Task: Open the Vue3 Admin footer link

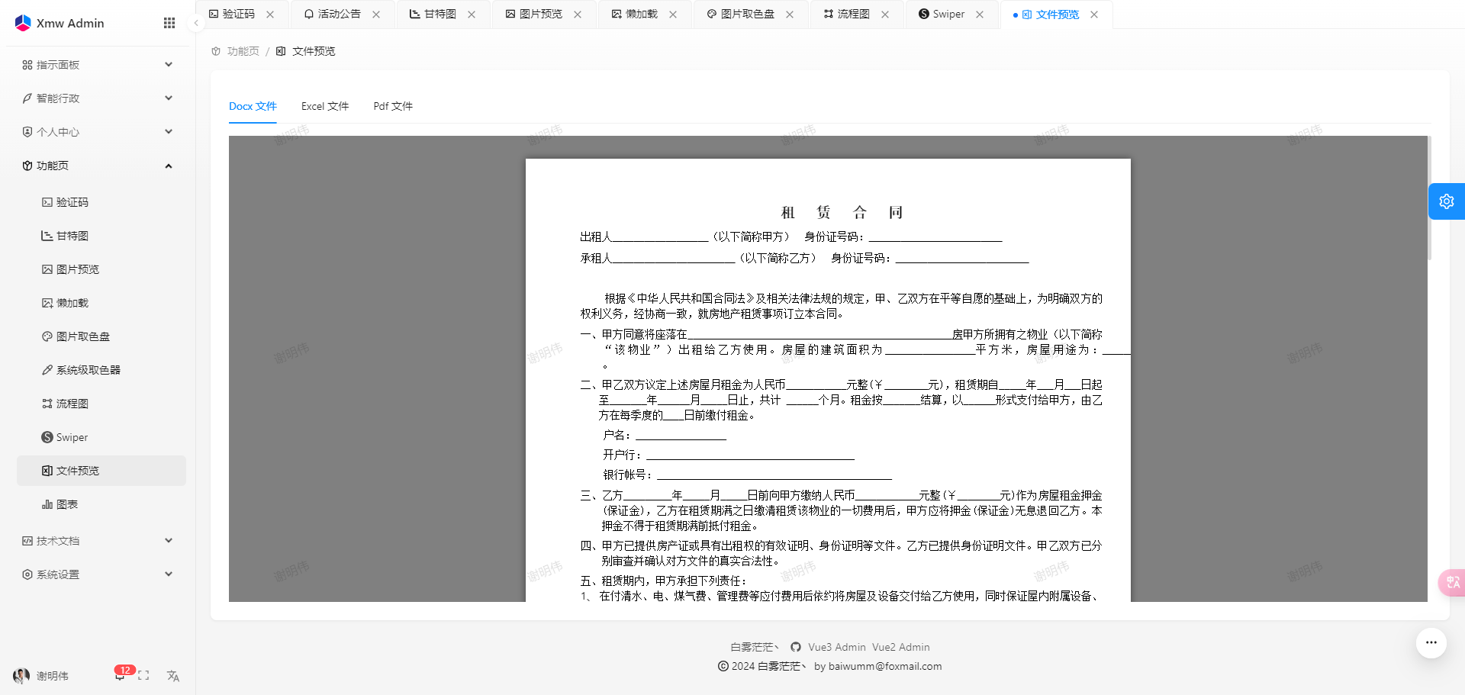Action: click(x=837, y=647)
